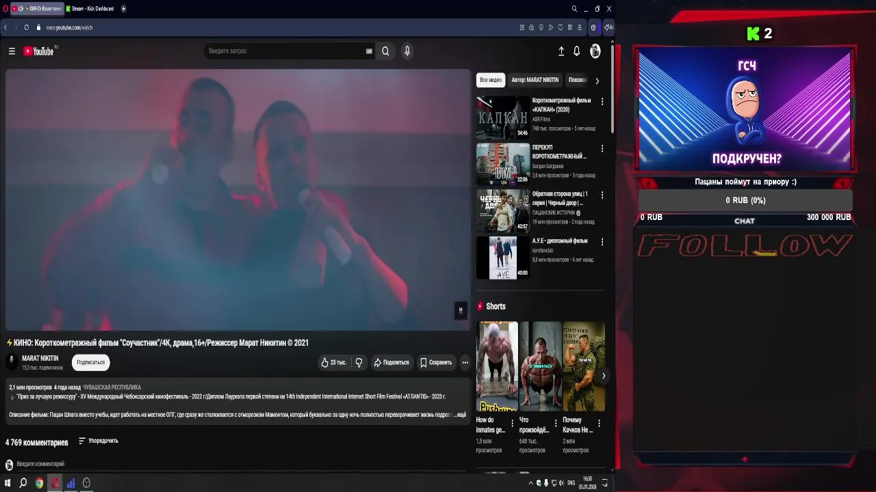Click the 0 RUB (0%) donation progress bar
The width and height of the screenshot is (876, 492).
(x=745, y=200)
